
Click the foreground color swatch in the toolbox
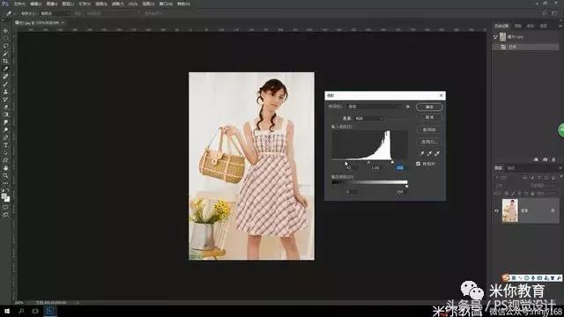(4, 196)
